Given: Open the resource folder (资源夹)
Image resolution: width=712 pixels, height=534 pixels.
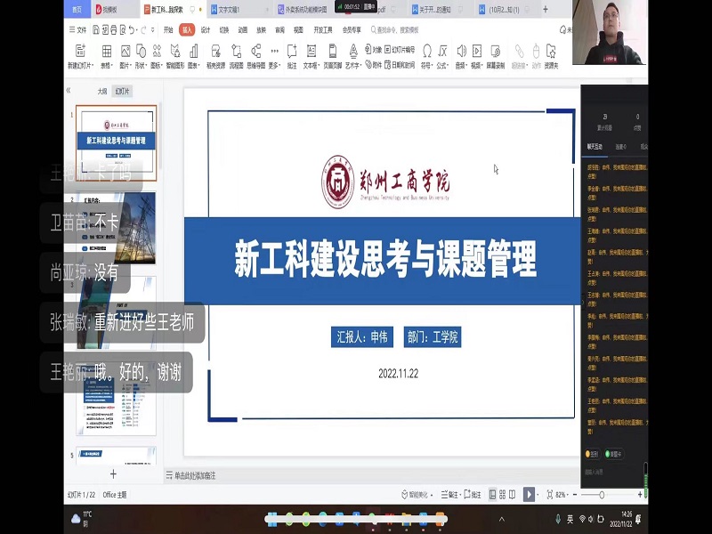Looking at the screenshot, I should coord(551,56).
